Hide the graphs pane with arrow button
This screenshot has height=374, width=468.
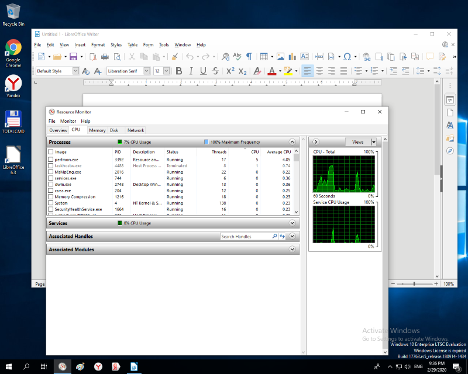pos(316,142)
